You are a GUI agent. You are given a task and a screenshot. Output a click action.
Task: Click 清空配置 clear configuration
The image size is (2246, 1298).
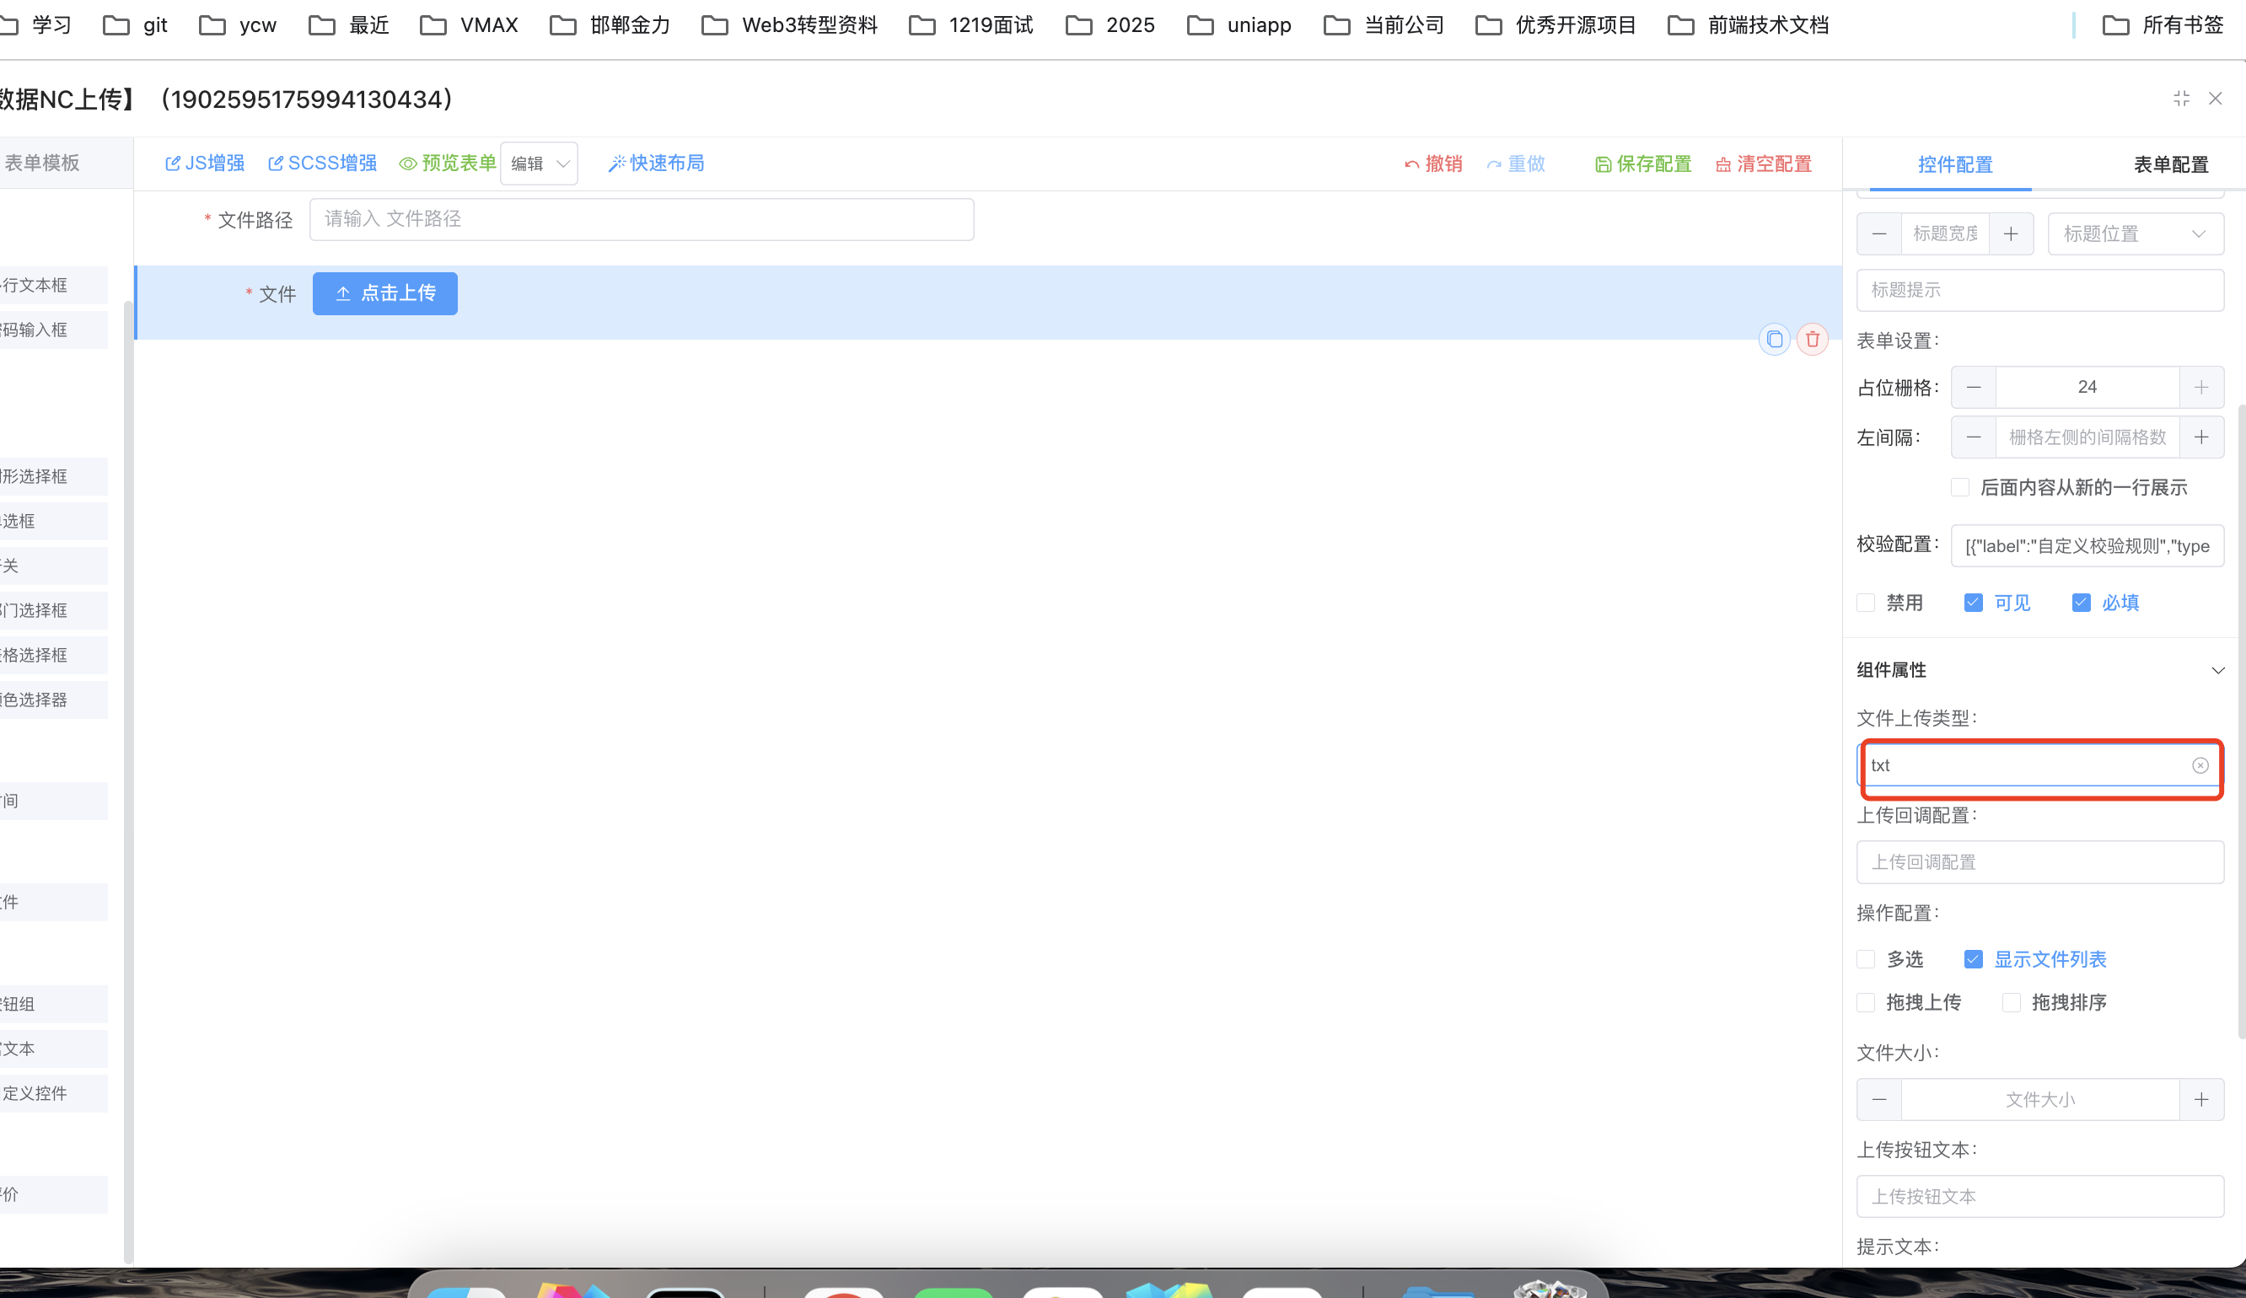pos(1763,164)
